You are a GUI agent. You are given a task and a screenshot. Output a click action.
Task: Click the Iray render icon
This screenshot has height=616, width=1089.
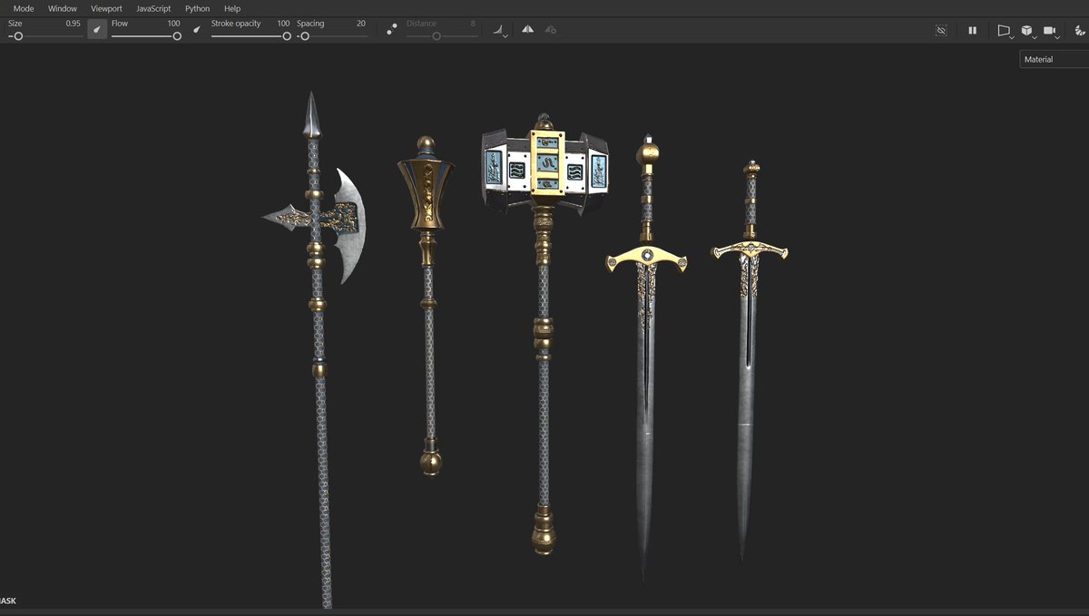click(1078, 30)
